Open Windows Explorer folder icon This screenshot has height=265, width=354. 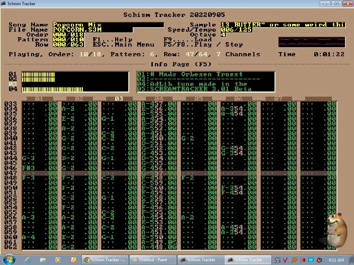click(x=43, y=260)
